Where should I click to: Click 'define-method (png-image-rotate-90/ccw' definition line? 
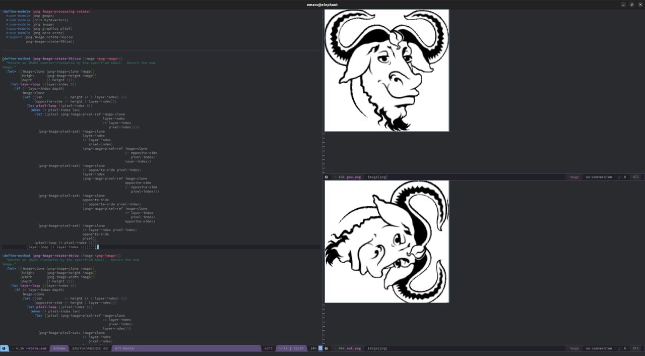(62, 58)
